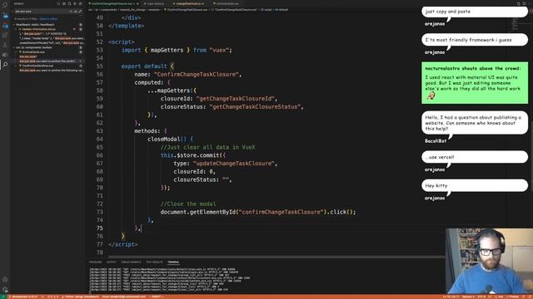Toggle Match Whole Word in search box

coord(75,12)
